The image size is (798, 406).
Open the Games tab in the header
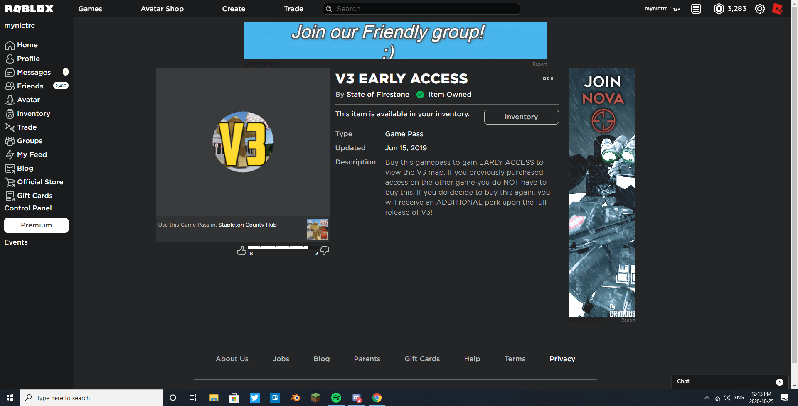(90, 9)
